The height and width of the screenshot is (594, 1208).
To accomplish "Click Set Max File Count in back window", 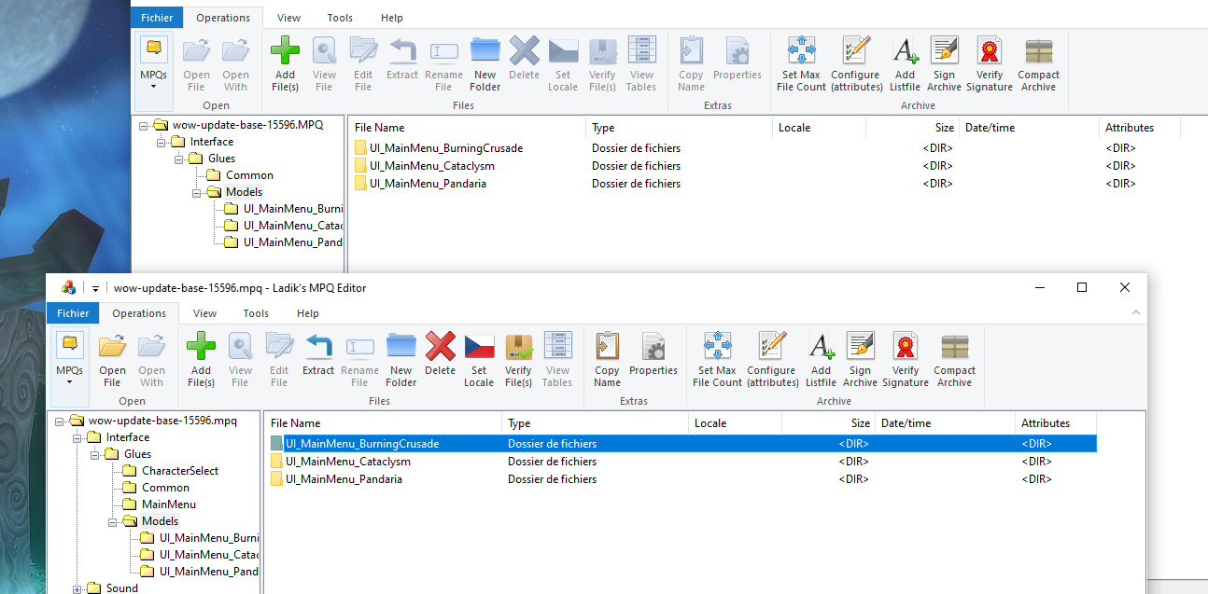I will pyautogui.click(x=801, y=63).
